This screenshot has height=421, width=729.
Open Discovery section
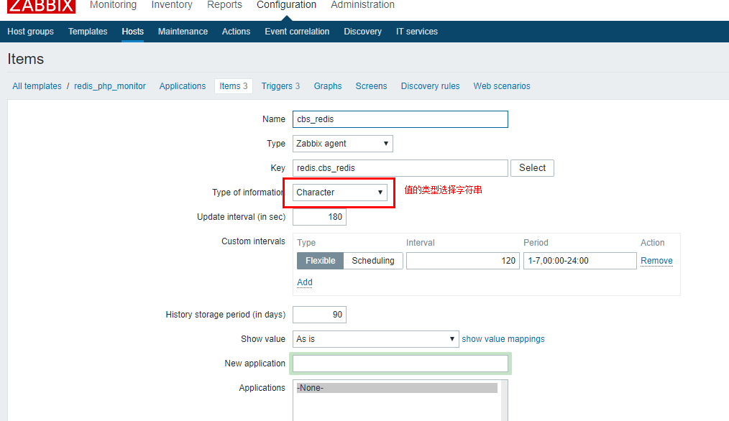pos(362,32)
